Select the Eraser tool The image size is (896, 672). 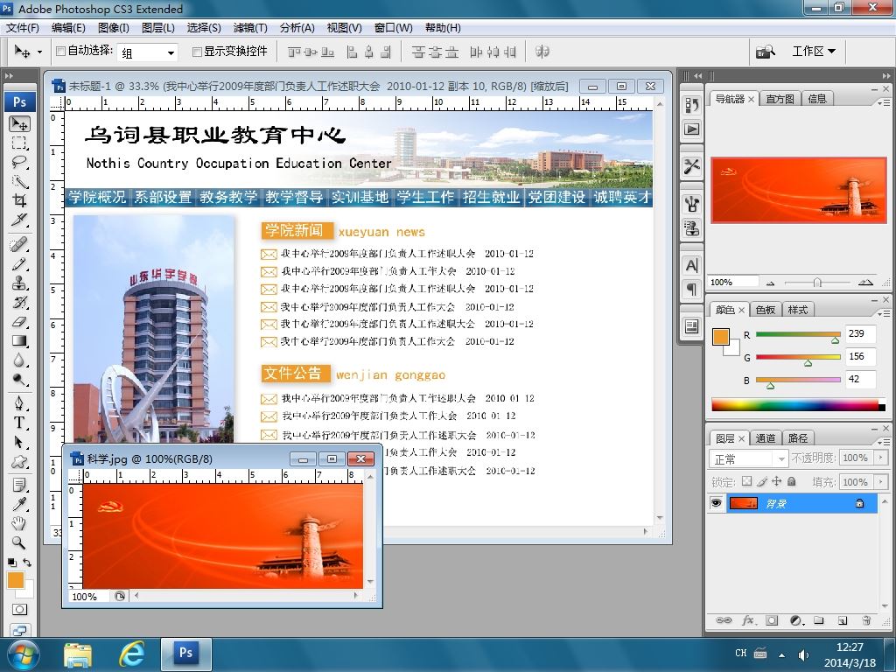tap(19, 322)
